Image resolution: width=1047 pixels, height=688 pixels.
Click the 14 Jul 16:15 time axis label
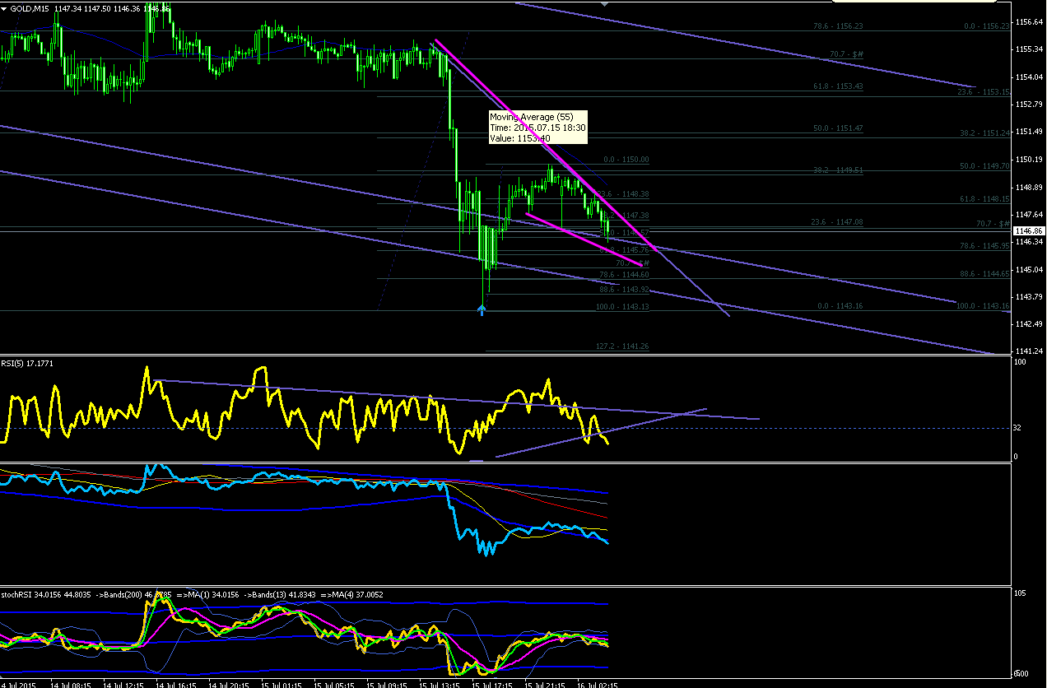[x=176, y=684]
